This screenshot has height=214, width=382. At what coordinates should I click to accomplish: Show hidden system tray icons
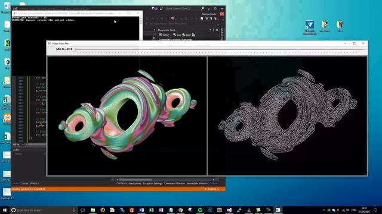(324, 210)
